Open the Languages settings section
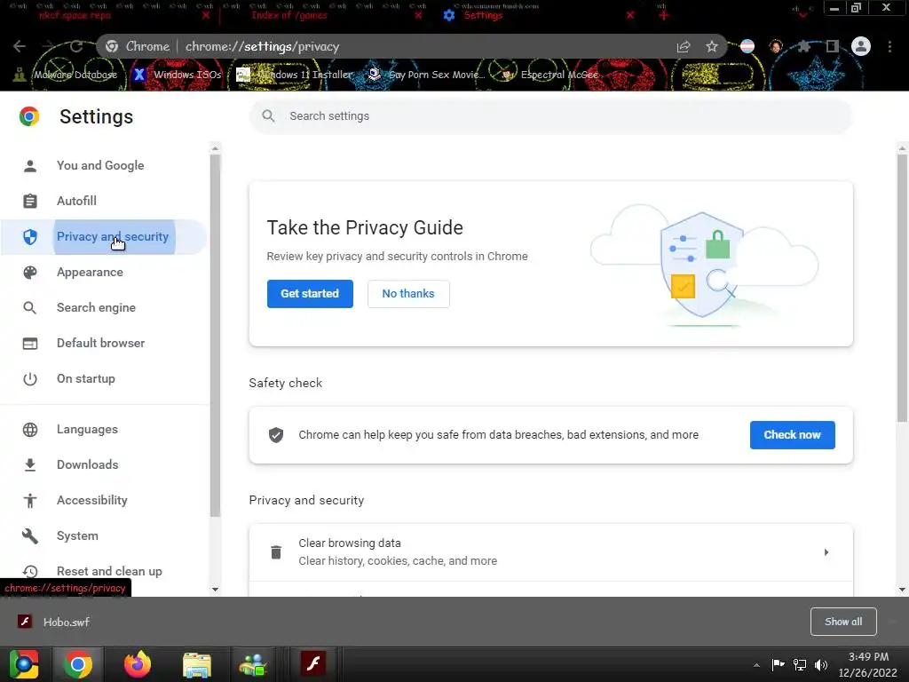The height and width of the screenshot is (682, 909). tap(88, 430)
